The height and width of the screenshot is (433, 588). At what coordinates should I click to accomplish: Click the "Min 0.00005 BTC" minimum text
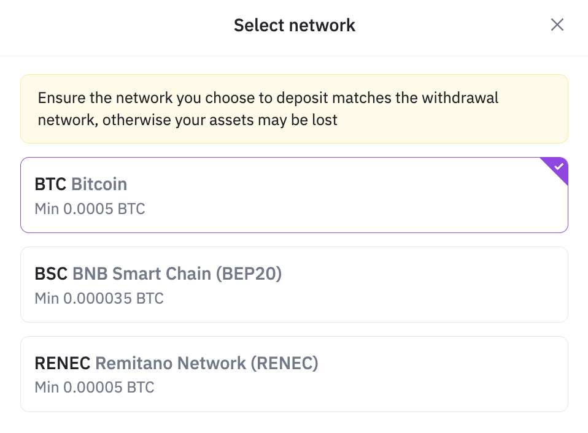95,388
